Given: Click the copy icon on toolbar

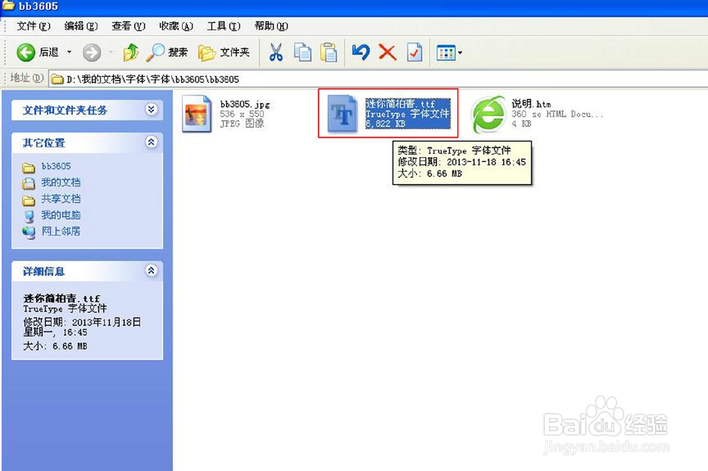Looking at the screenshot, I should click(302, 52).
